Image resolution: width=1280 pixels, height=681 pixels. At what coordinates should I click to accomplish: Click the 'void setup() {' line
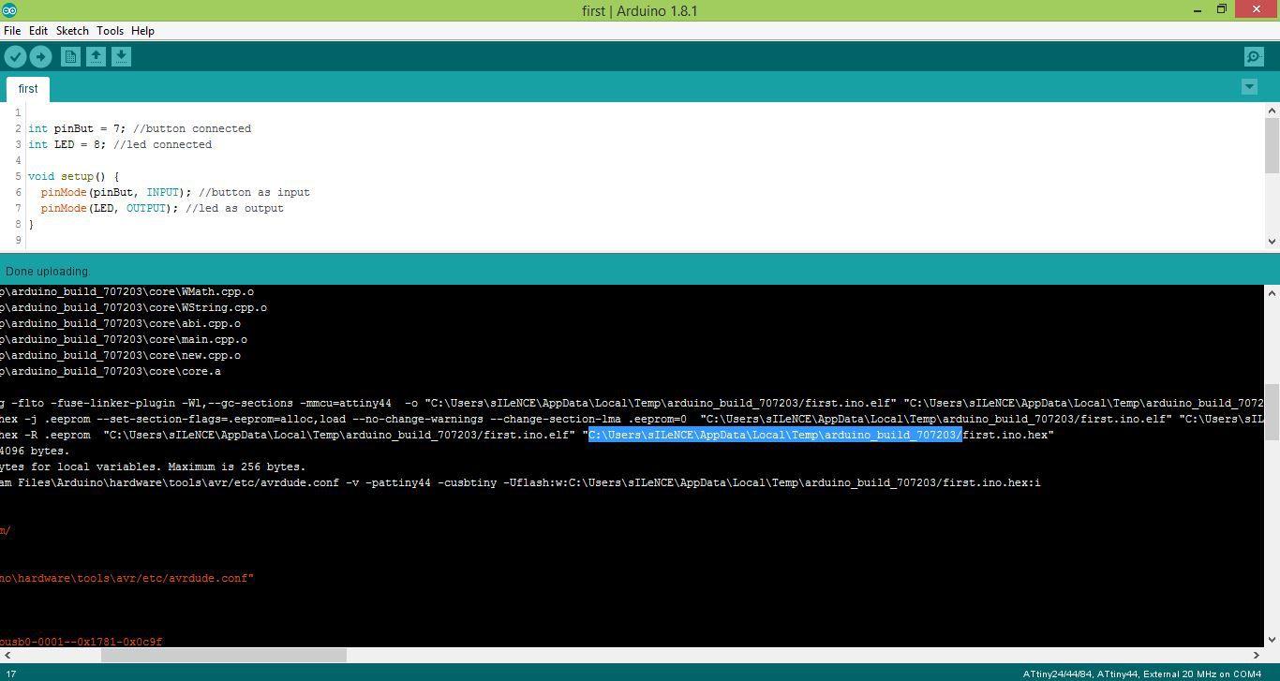tap(74, 176)
